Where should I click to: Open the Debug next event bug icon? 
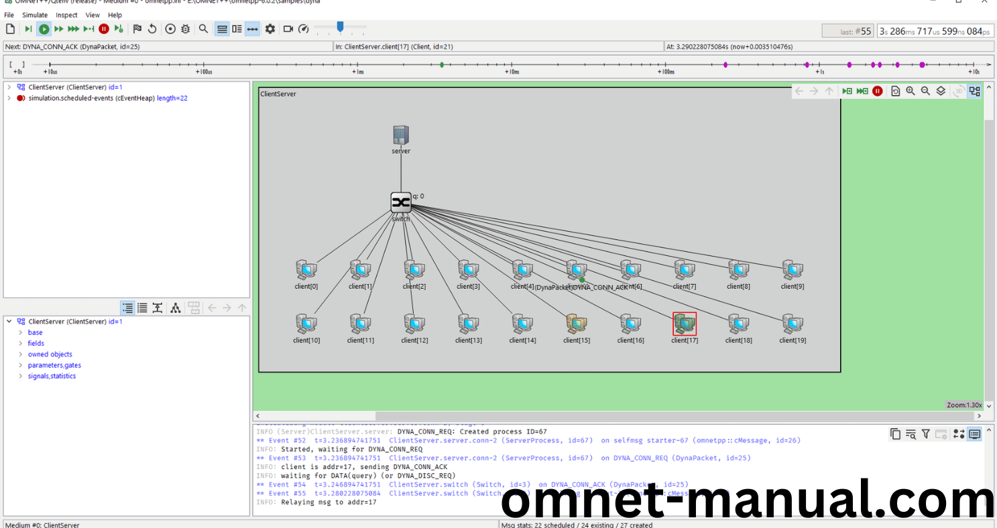[x=185, y=29]
